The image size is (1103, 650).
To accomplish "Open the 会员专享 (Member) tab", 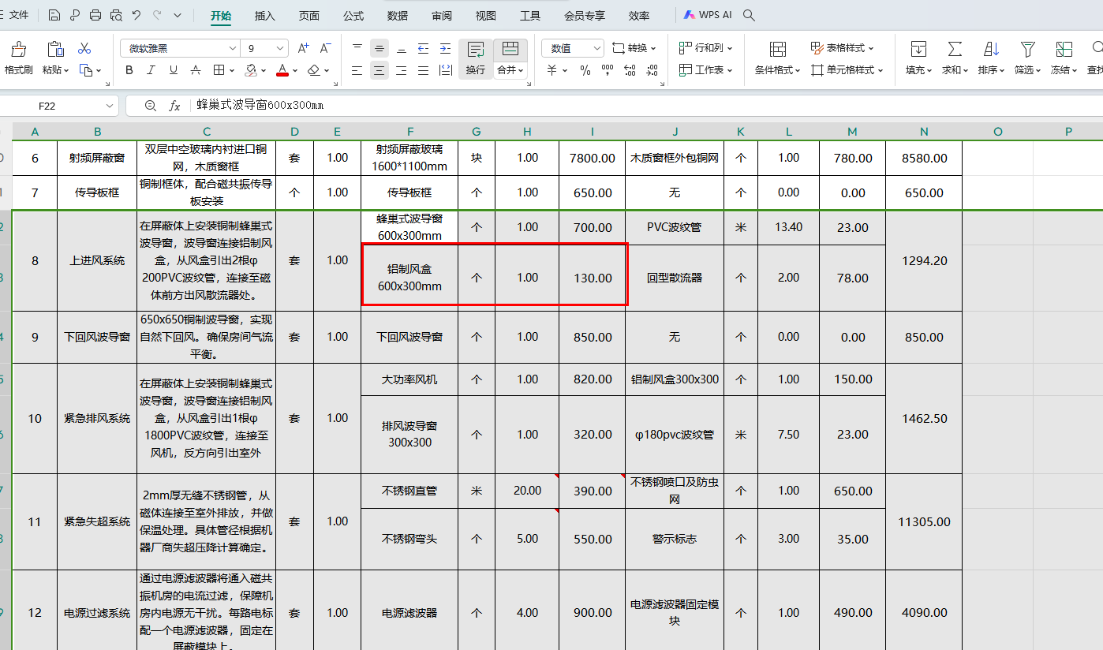I will click(x=585, y=16).
